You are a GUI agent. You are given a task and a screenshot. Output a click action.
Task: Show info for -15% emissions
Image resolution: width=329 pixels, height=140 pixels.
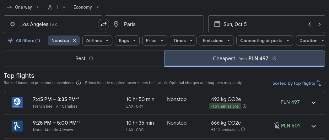(x=245, y=106)
